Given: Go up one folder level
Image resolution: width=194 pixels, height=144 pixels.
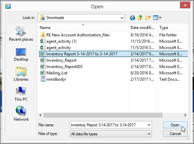Looking at the screenshot, I should pyautogui.click(x=140, y=18).
